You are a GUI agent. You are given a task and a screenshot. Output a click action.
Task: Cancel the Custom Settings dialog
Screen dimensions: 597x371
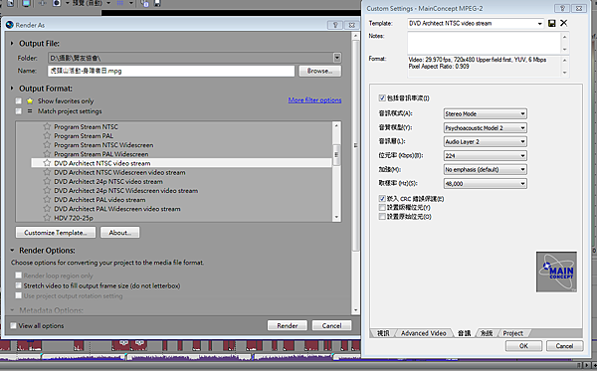click(564, 346)
